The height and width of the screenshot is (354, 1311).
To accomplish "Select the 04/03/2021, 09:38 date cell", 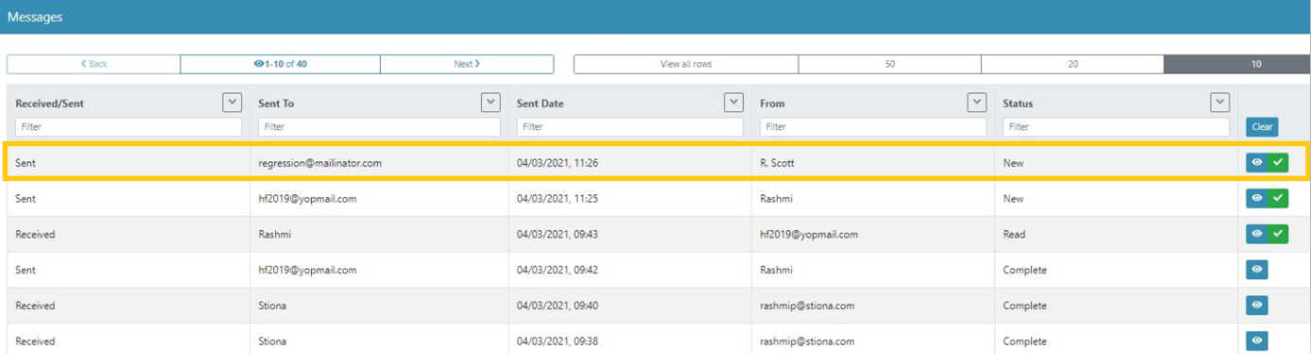I will [630, 341].
